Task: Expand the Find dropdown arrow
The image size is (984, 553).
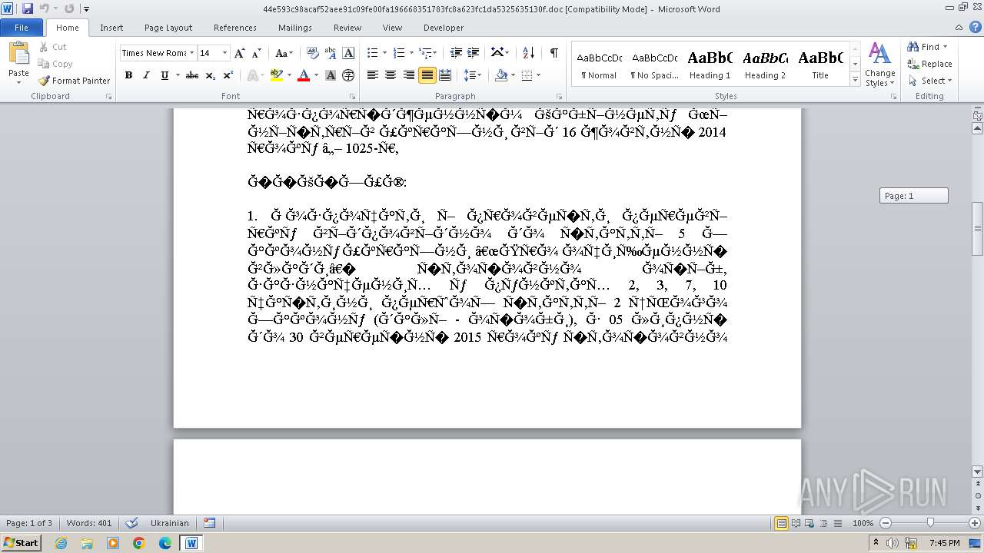Action: point(945,47)
